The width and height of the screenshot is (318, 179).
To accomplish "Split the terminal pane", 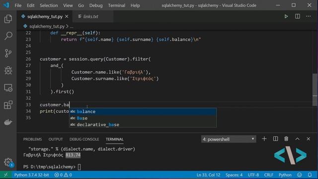I will coord(275,139).
